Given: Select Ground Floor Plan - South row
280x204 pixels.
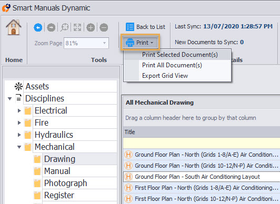Looking at the screenshot, I should click(x=202, y=177).
